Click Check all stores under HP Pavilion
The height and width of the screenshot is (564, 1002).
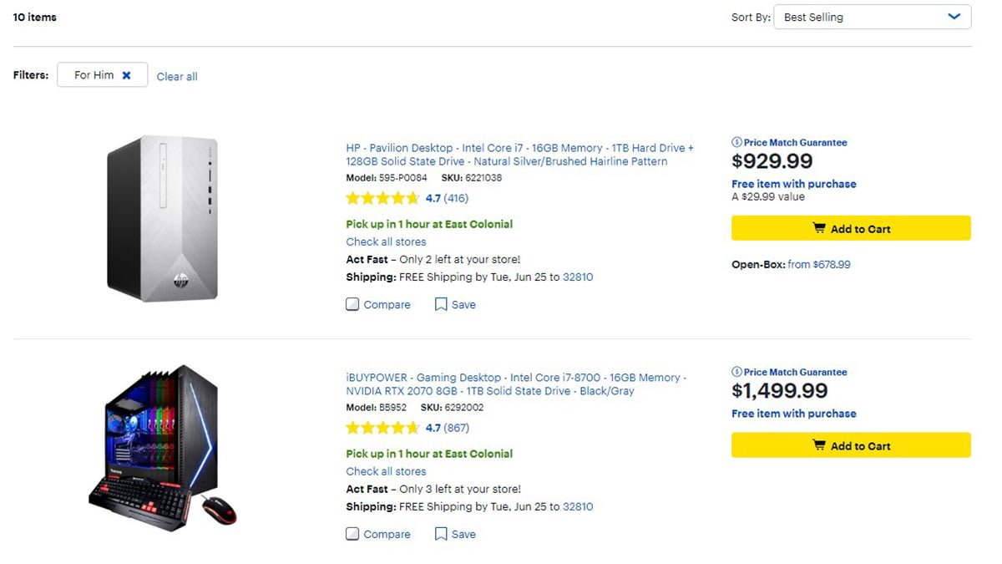pyautogui.click(x=386, y=242)
